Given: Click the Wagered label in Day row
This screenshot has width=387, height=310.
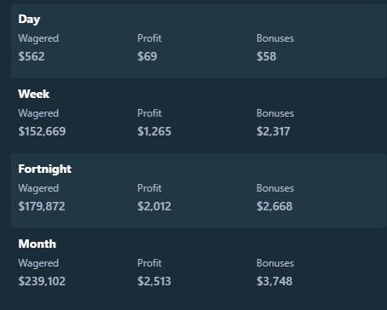Looking at the screenshot, I should click(38, 38).
